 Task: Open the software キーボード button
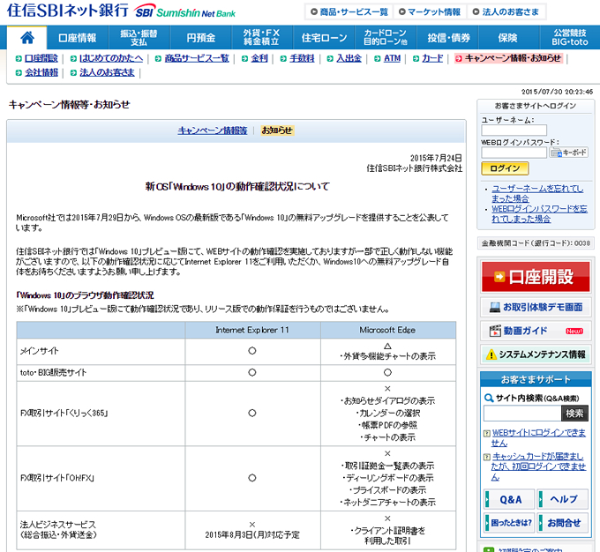(568, 153)
